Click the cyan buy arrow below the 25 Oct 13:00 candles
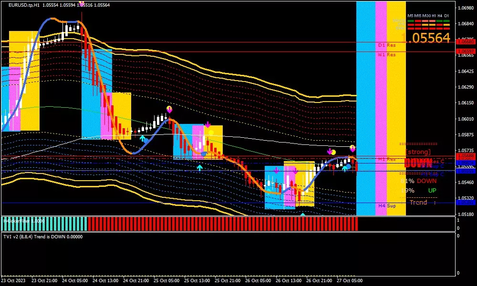The image size is (477, 286). [199, 167]
